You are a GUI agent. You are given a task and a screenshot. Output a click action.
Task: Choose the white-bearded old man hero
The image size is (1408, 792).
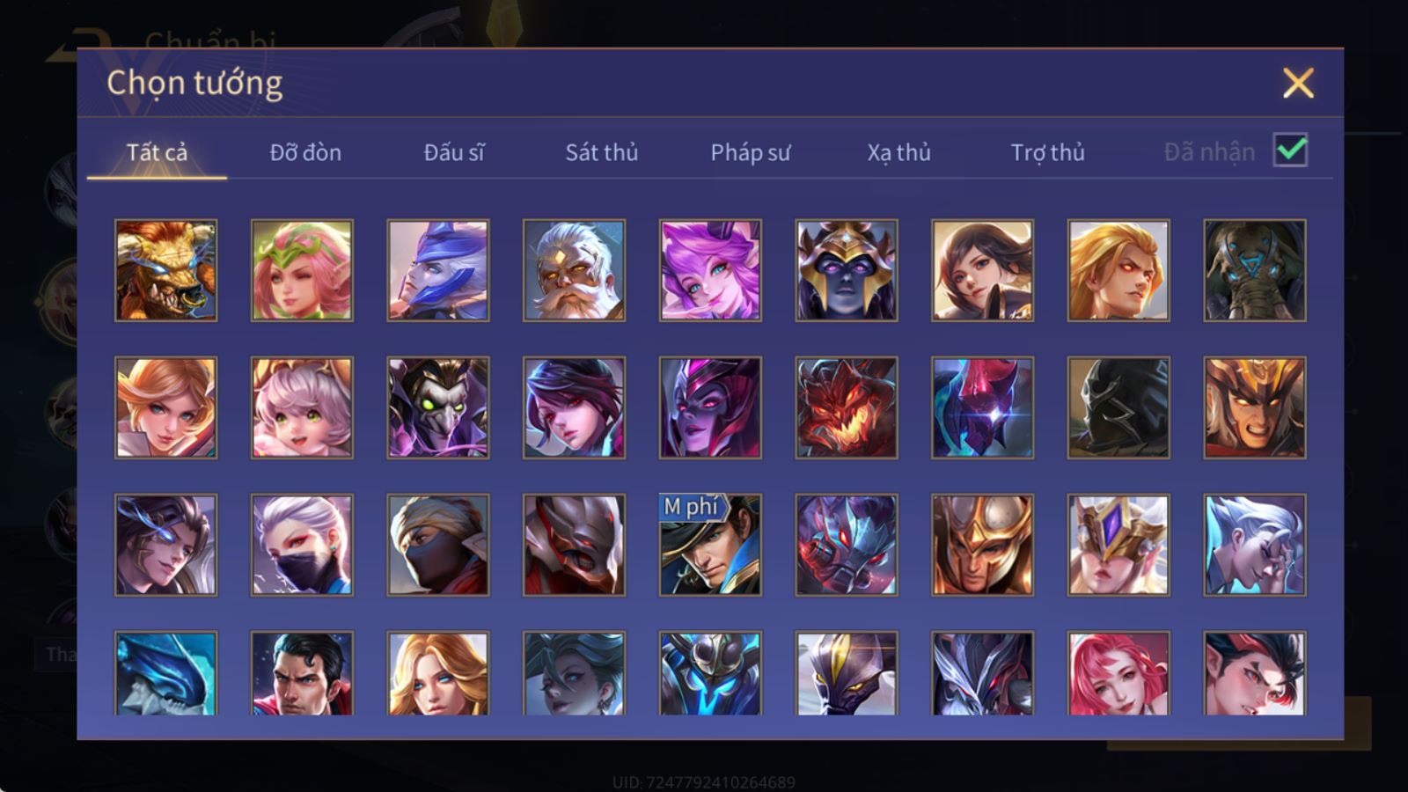click(574, 270)
